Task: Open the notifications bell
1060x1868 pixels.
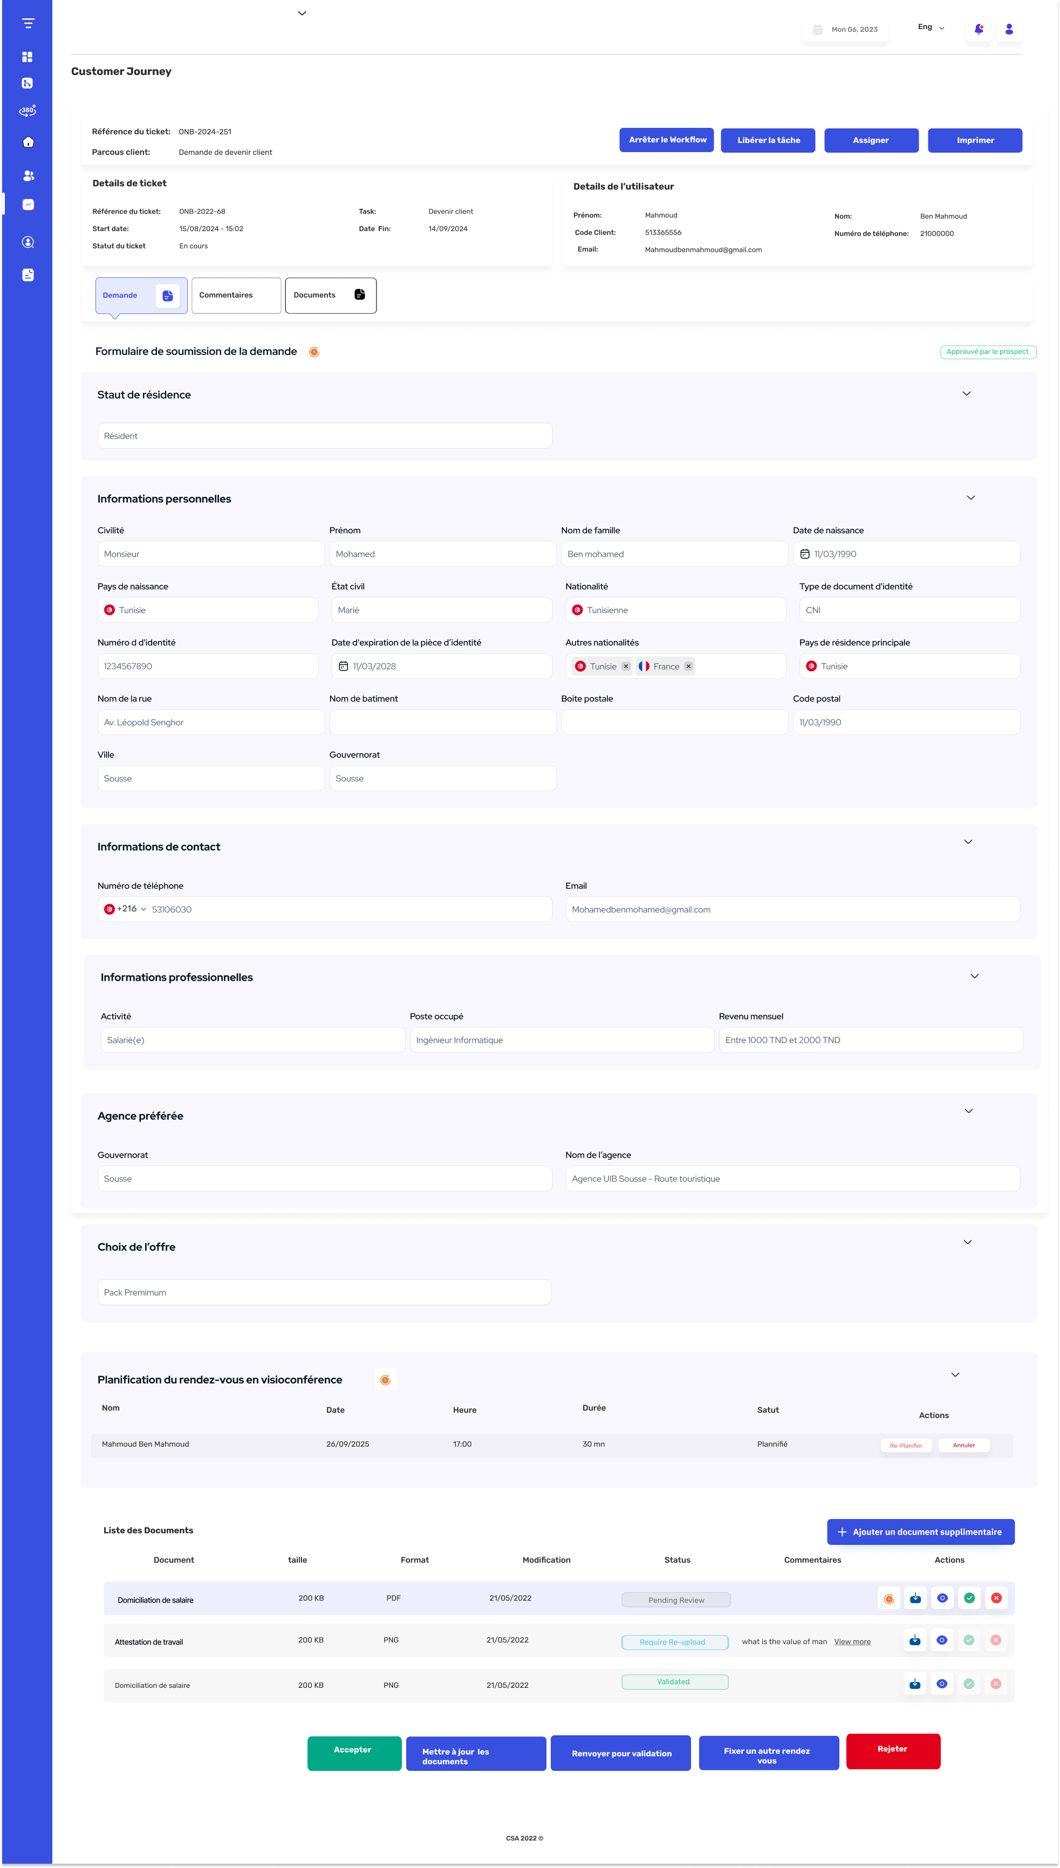Action: click(979, 29)
